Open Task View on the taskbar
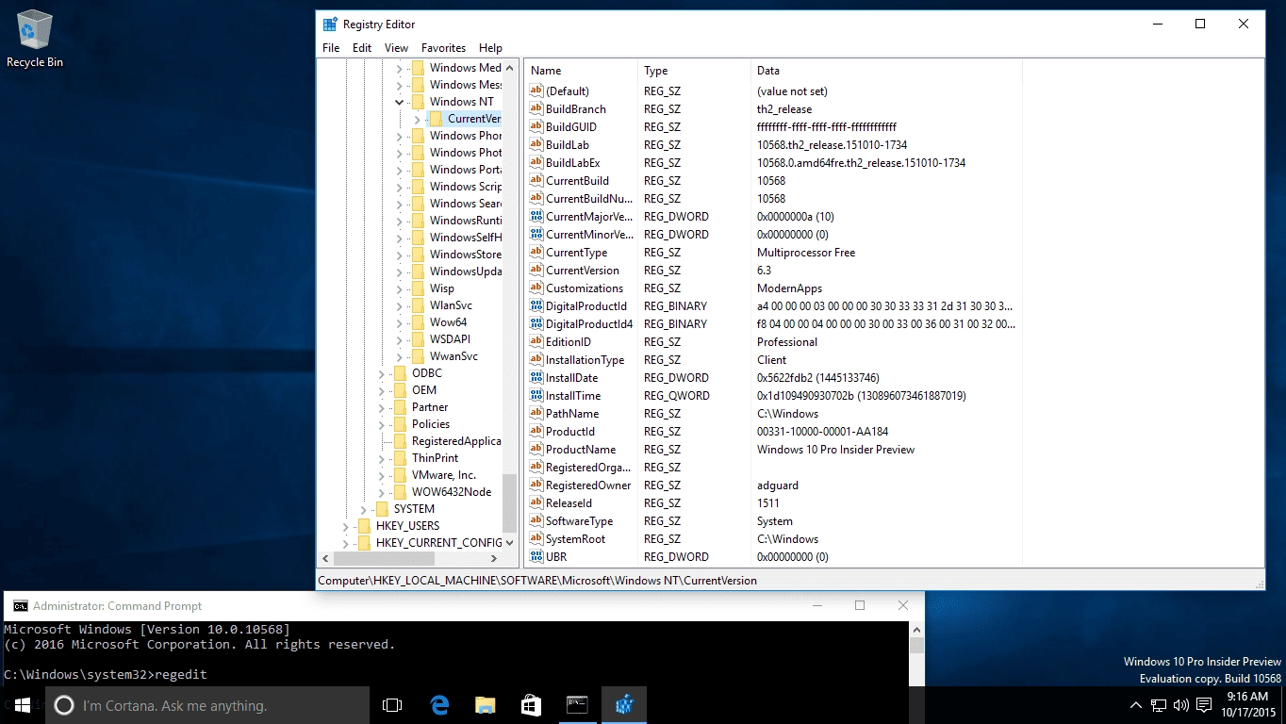1286x724 pixels. pyautogui.click(x=392, y=705)
